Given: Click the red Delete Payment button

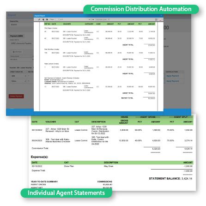Looking at the screenshot, I should click(x=16, y=96).
